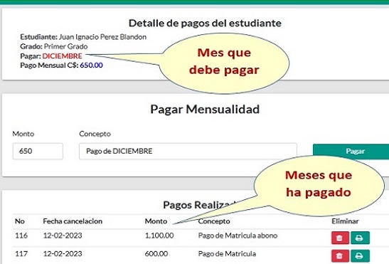
Task: Click the DICIEMBRE month to pay
Action: click(62, 56)
